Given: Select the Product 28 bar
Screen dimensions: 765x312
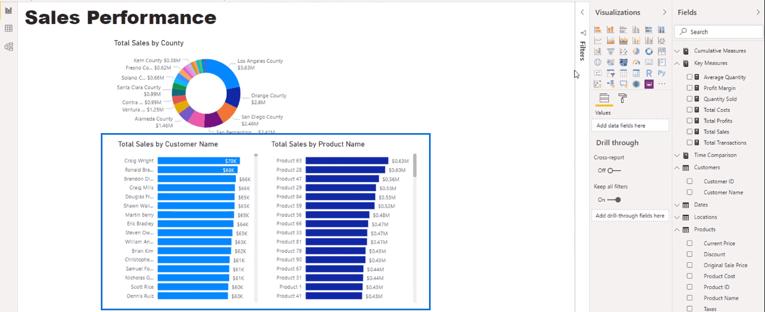Looking at the screenshot, I should [346, 169].
